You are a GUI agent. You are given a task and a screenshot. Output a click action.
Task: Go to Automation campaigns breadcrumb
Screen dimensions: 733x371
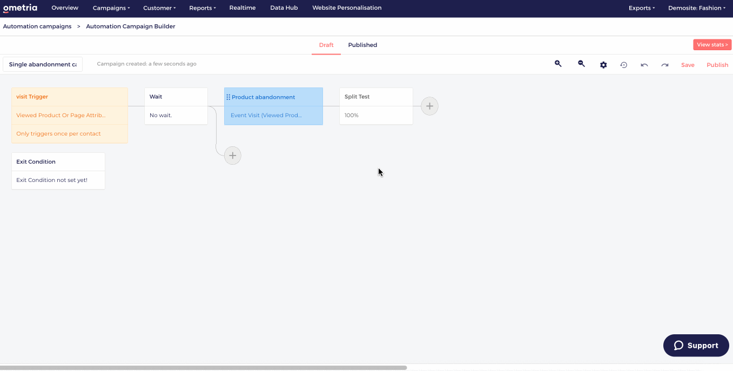[37, 26]
